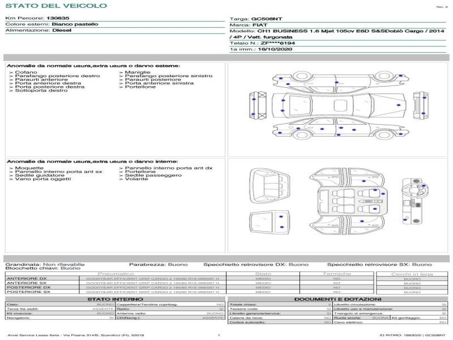
Task: Select the Marca value "FIAT"
Action: pos(260,25)
